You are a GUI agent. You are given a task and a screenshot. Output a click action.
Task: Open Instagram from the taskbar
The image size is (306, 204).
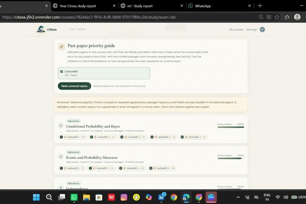tap(124, 198)
